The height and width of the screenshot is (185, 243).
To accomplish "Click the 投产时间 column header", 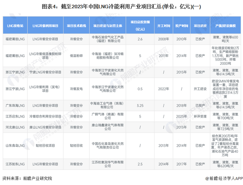I will click(x=182, y=26).
